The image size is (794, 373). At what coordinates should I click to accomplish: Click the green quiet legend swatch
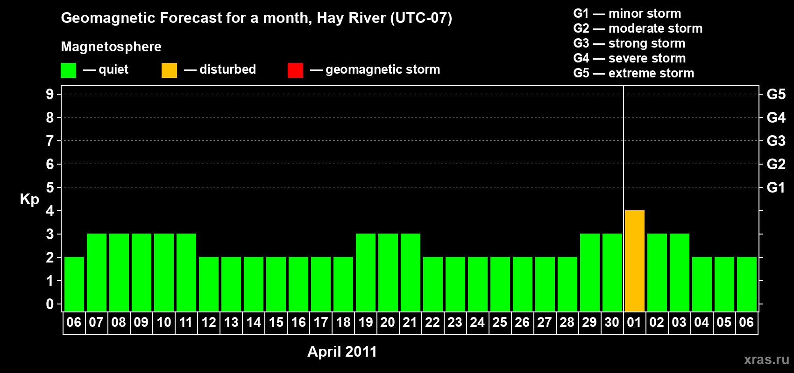click(68, 70)
